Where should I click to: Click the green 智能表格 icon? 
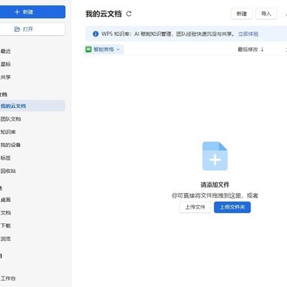click(88, 50)
